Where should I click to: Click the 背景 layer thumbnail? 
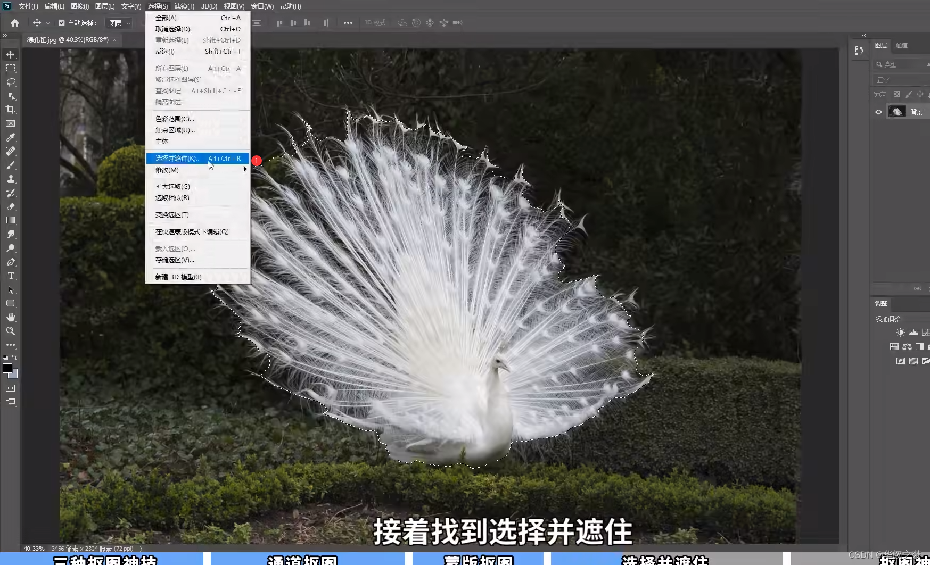pyautogui.click(x=897, y=112)
